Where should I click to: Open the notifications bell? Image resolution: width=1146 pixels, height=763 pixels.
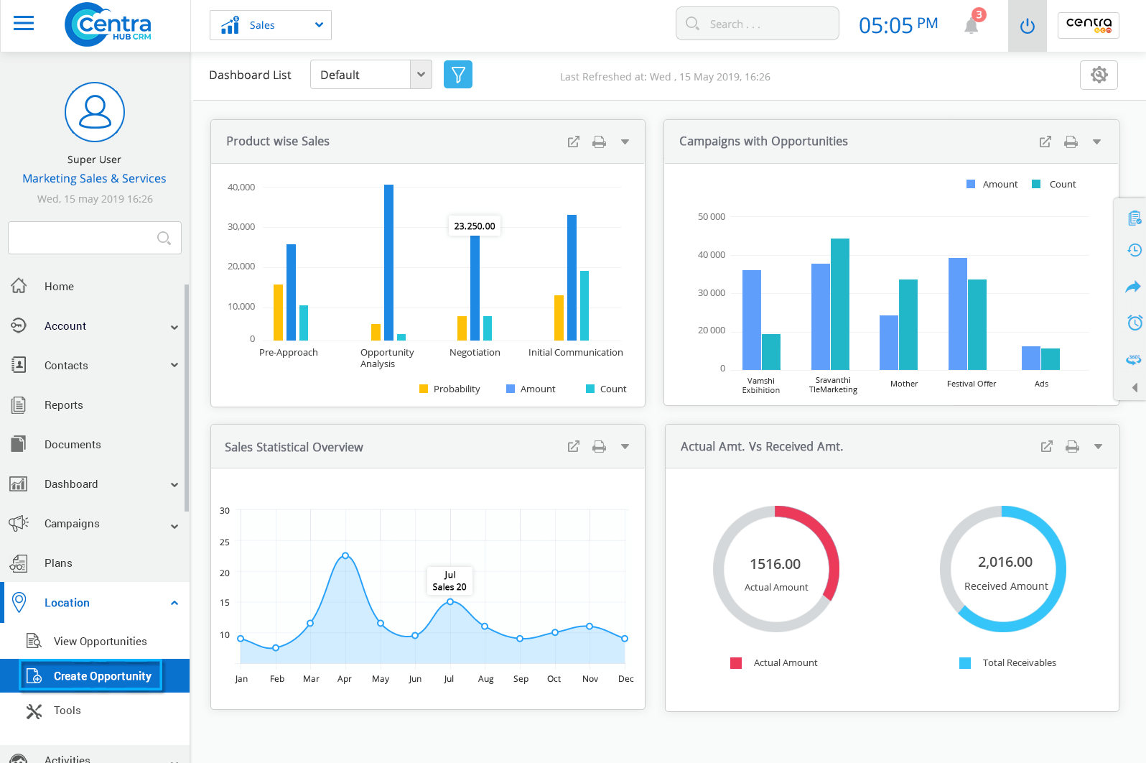tap(972, 26)
